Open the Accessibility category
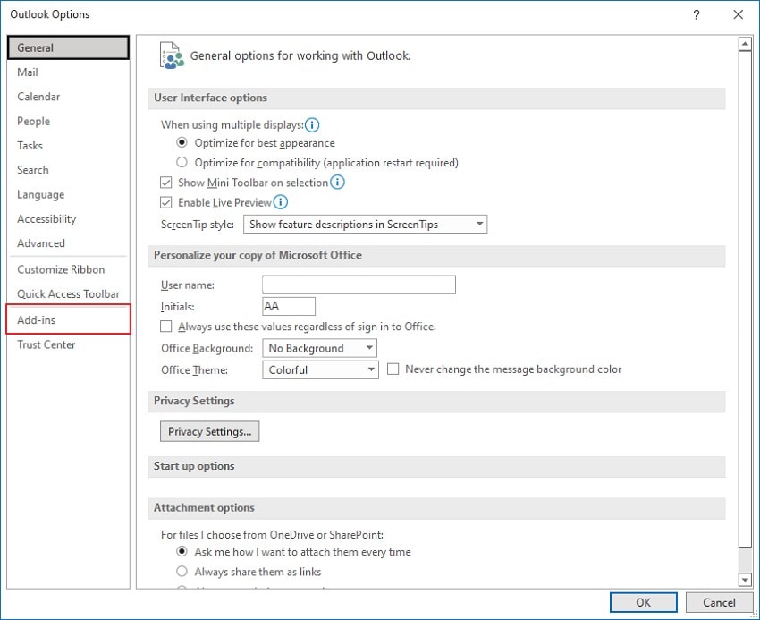Image resolution: width=760 pixels, height=620 pixels. coord(68,219)
